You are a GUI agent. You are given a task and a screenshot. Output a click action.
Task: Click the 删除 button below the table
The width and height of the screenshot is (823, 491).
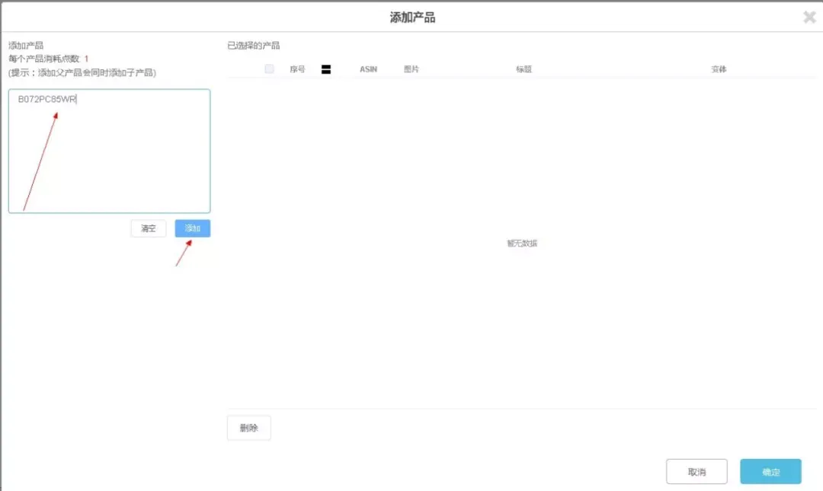pos(248,428)
